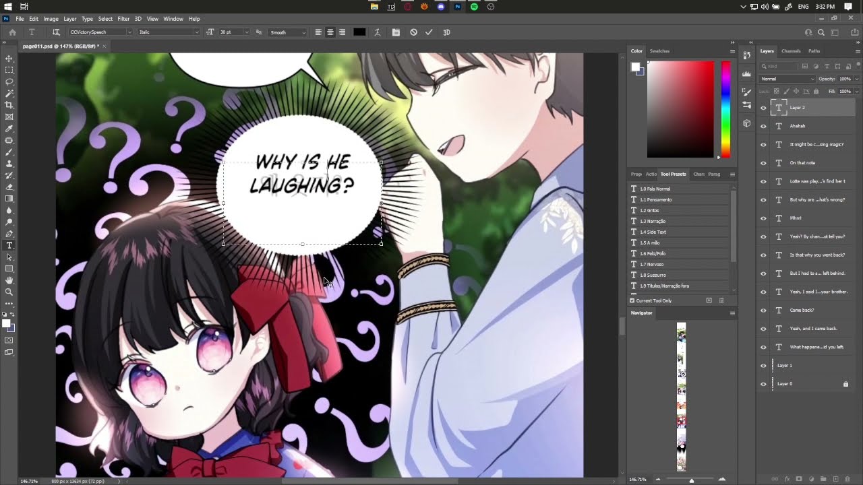
Task: Select the Clone Stamp tool
Action: click(9, 164)
